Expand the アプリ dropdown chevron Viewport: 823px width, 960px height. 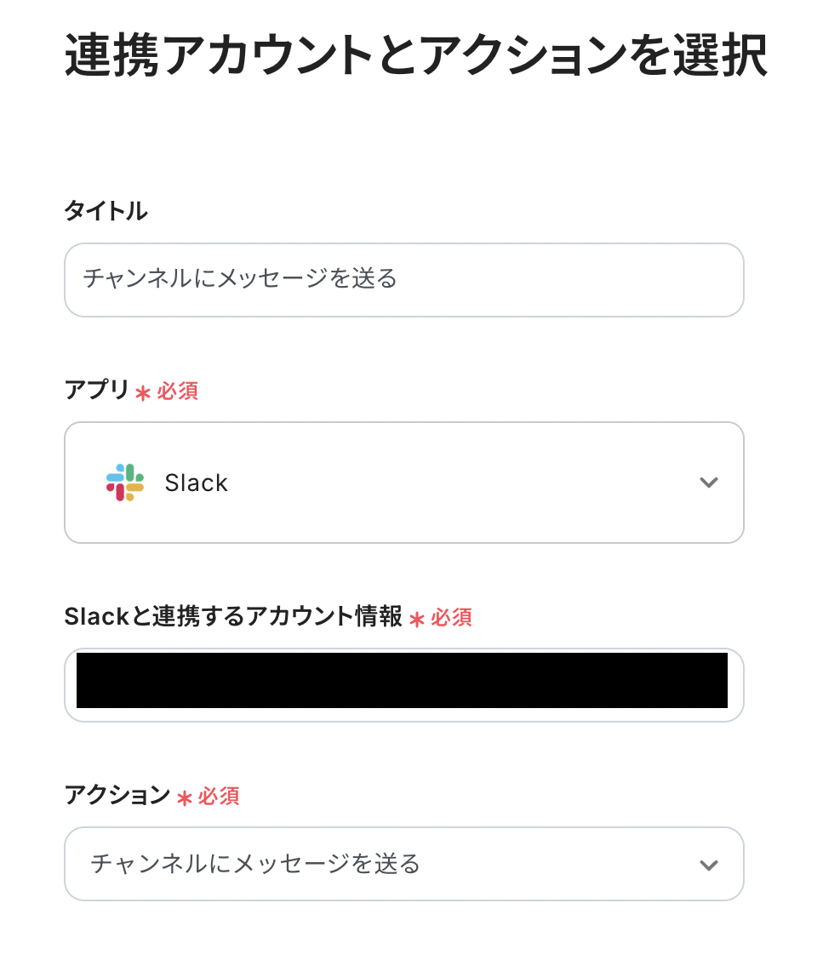click(x=708, y=483)
